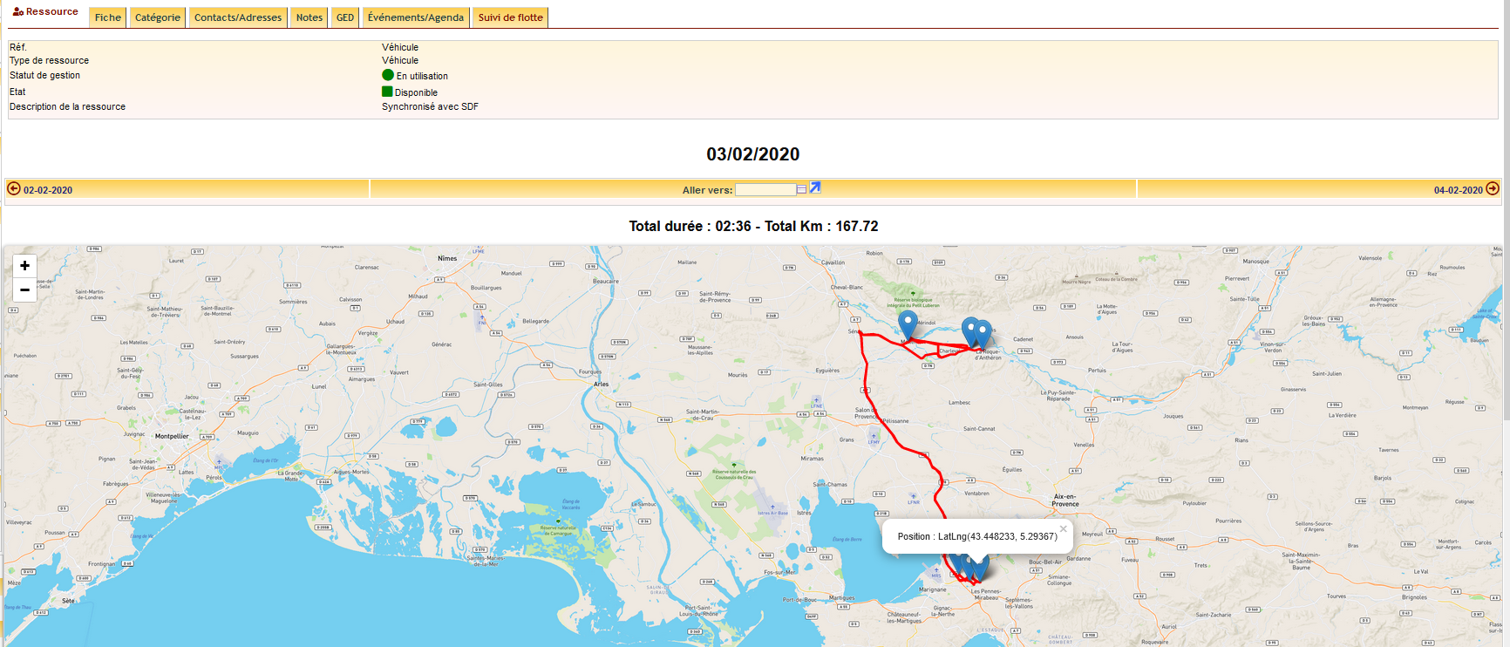Click the Cadenet map label
Viewport: 1510px width, 647px height.
coord(1023,339)
